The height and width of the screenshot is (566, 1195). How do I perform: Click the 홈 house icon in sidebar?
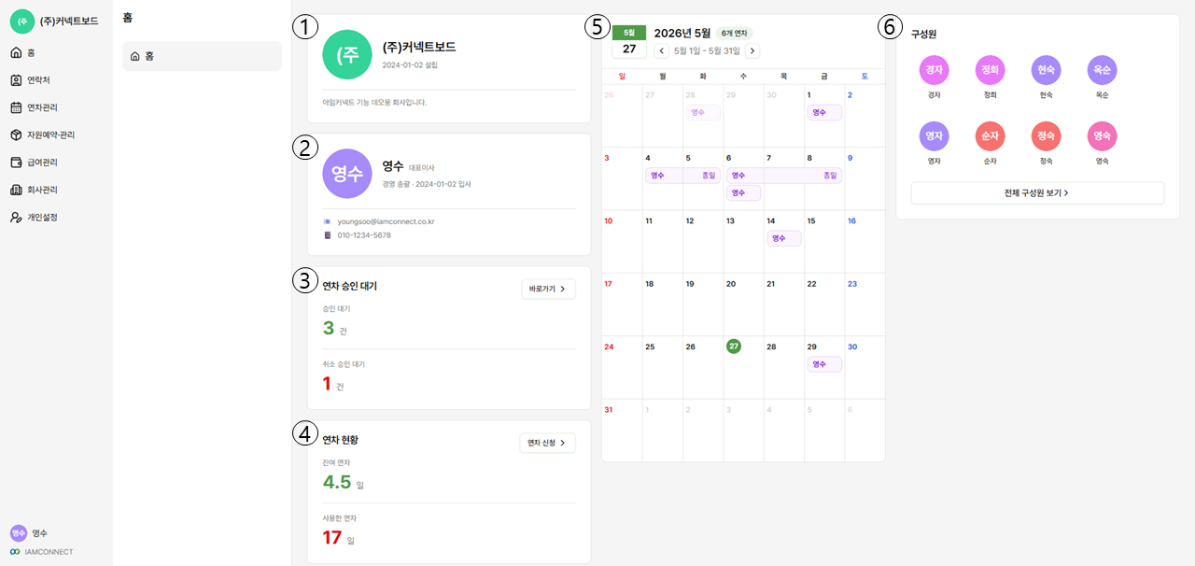point(16,52)
